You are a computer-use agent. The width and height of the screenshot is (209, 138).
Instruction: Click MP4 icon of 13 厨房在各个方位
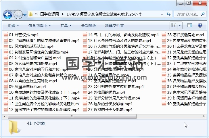point(6,110)
